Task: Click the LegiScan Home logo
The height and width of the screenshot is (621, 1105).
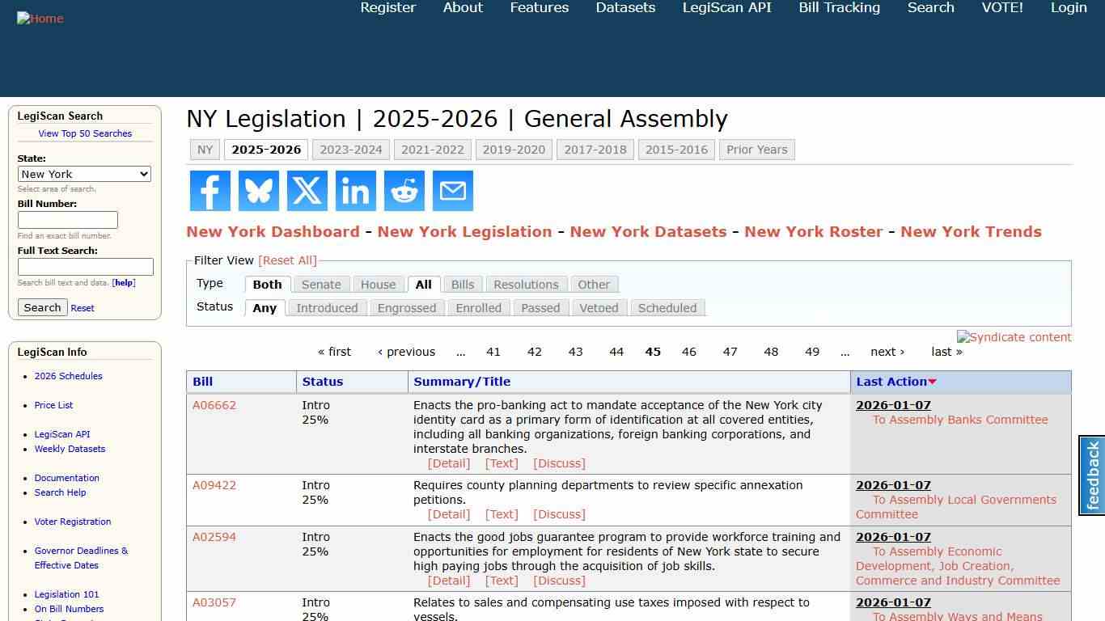Action: (x=40, y=18)
